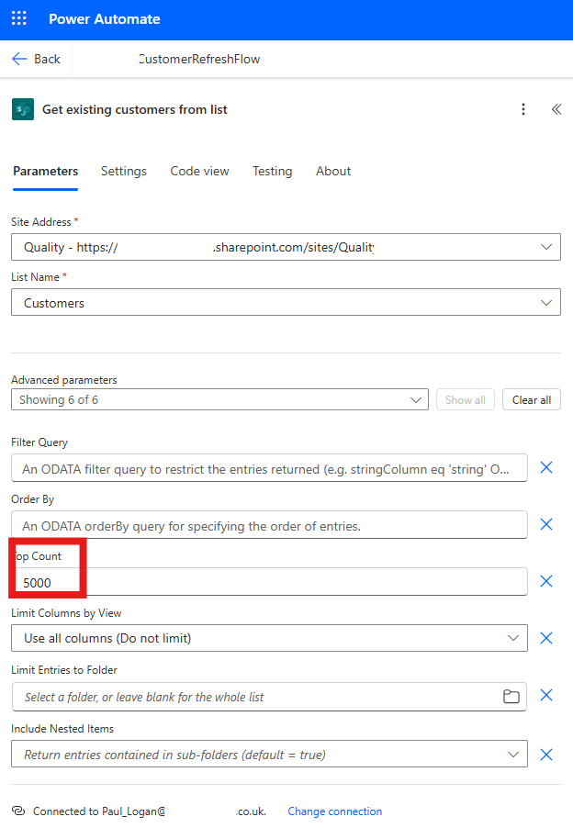Screen dimensions: 573x828
Task: Open the app launcher waffle icon
Action: click(x=19, y=18)
